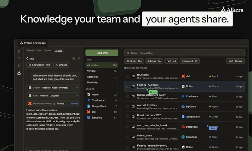Click the Google Docs icon in Breed risk tiers row
Image resolution: width=252 pixels, height=151 pixels.
coord(183,117)
